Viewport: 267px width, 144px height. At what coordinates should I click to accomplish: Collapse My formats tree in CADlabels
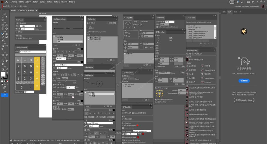(86, 92)
